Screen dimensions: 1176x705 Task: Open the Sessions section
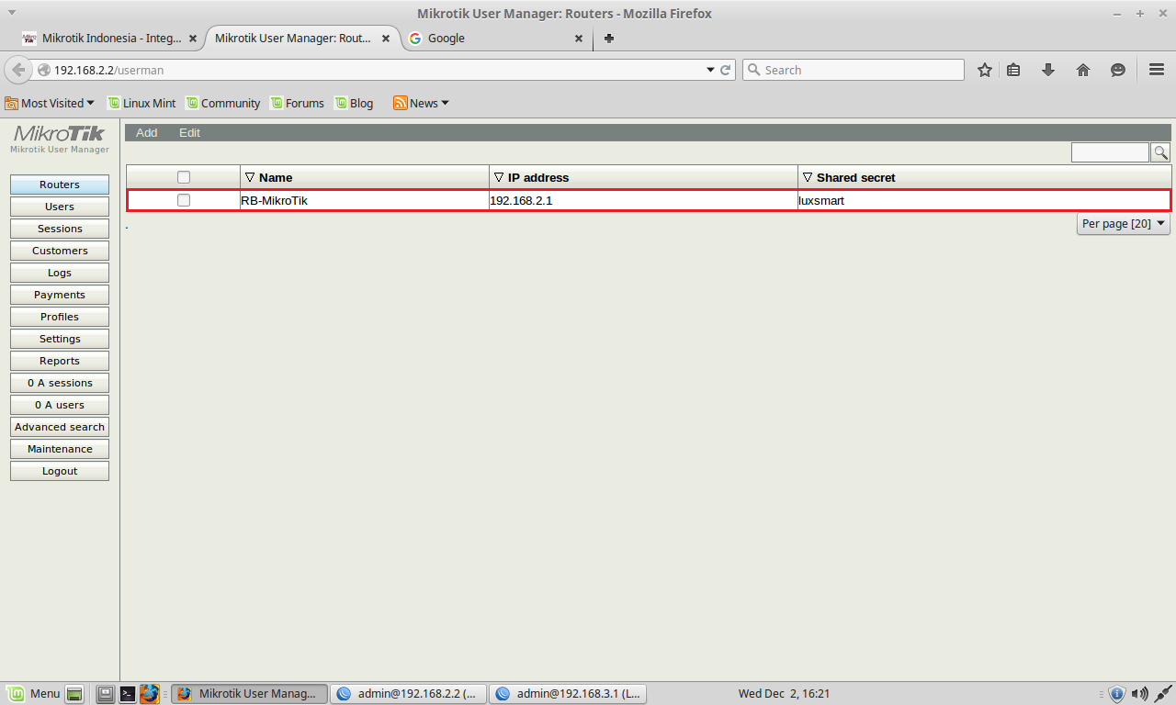60,229
